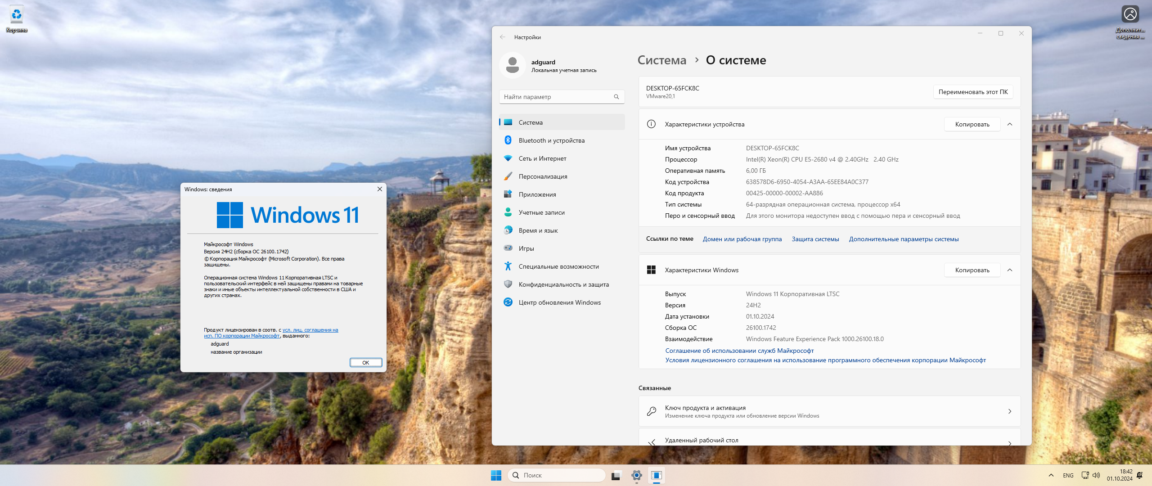The width and height of the screenshot is (1152, 486).
Task: Show hidden tray icons chevron
Action: [1051, 475]
